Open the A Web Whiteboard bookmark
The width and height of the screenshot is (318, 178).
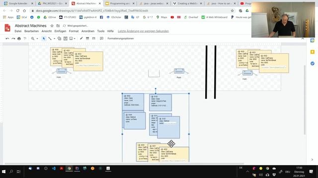214,17
